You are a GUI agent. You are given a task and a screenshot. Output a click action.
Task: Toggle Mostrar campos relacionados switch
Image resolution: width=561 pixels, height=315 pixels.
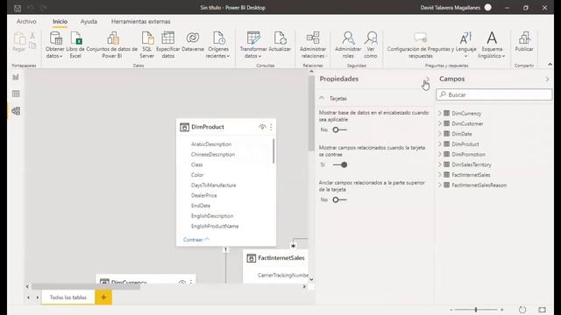click(339, 164)
